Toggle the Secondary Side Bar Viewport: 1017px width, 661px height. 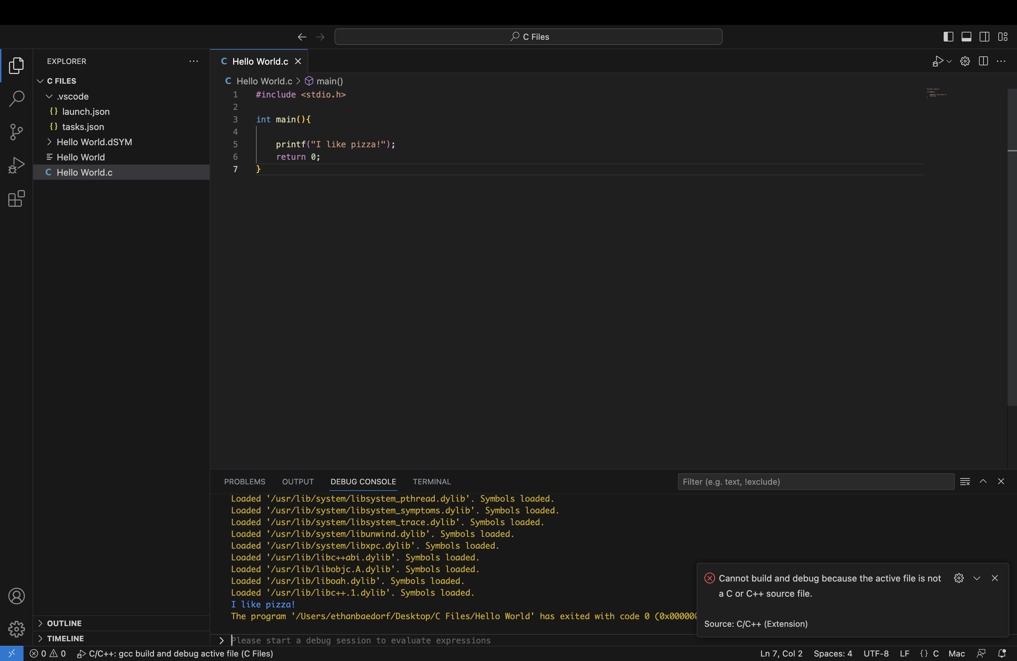pyautogui.click(x=984, y=36)
